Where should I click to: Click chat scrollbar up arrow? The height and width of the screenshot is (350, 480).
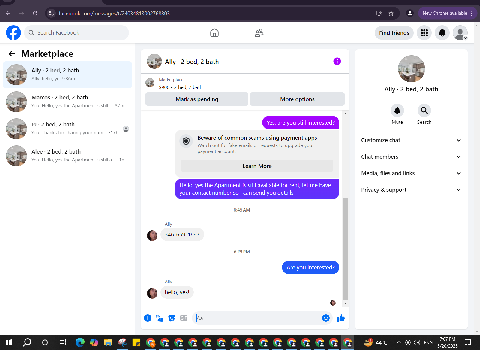345,114
